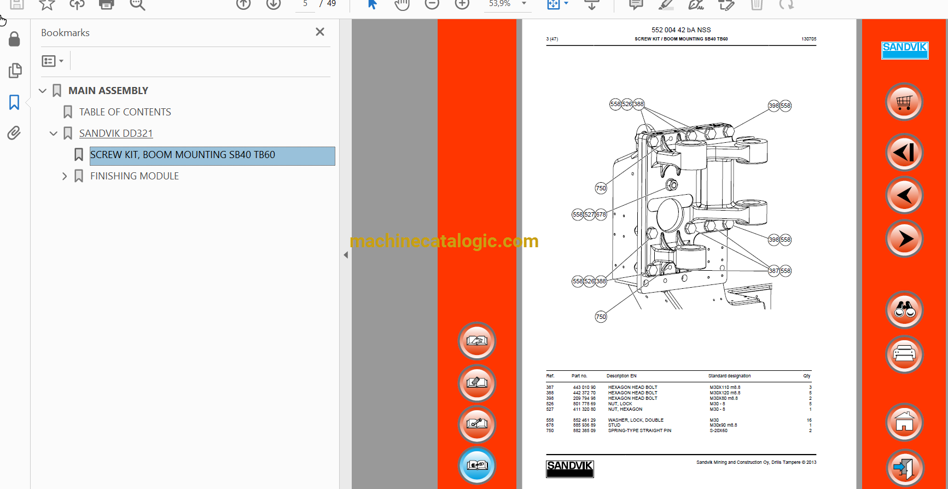The image size is (948, 489).
Task: Click the shopping cart button
Action: click(904, 102)
